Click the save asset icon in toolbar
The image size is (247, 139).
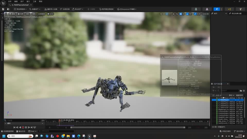click(x=3, y=9)
